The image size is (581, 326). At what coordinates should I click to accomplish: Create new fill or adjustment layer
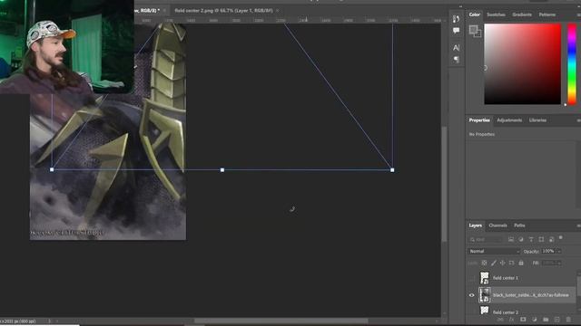click(x=535, y=320)
